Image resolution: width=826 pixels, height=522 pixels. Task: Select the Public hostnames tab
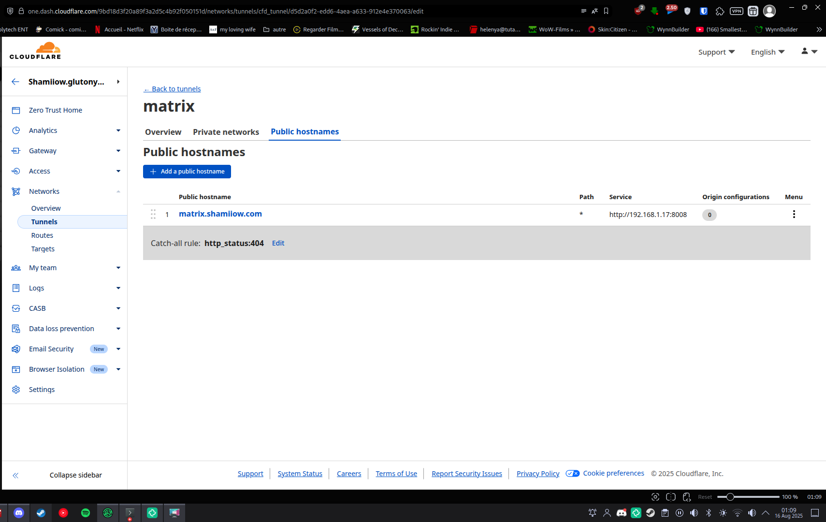[305, 132]
